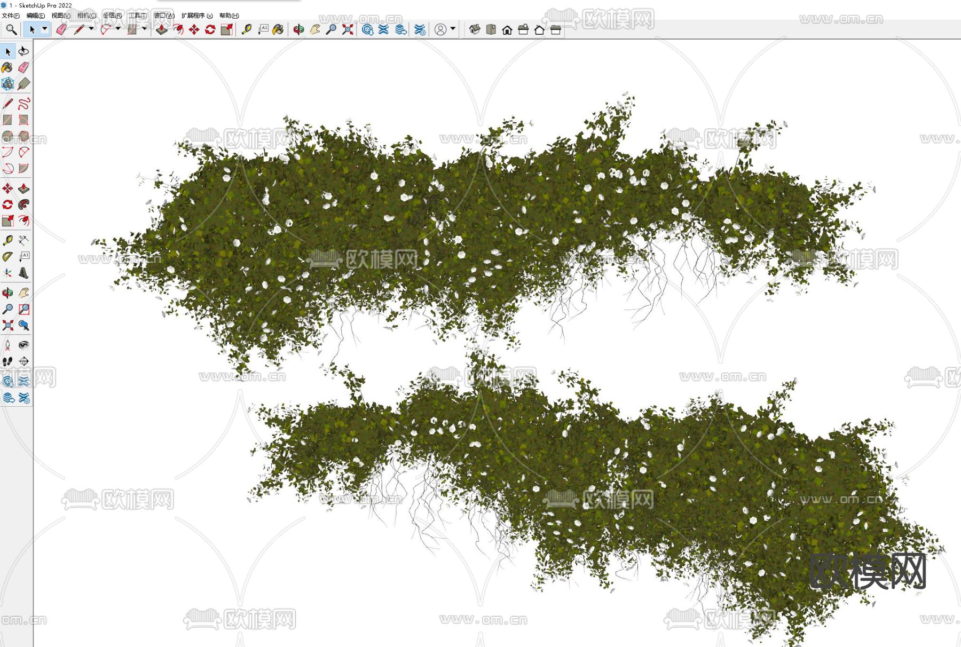Click the Previous view icon
The height and width of the screenshot is (647, 961).
(23, 325)
